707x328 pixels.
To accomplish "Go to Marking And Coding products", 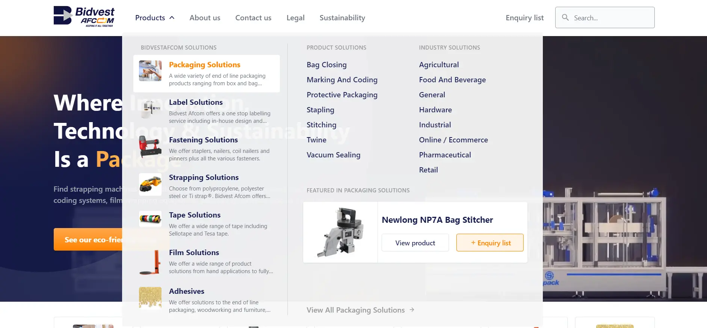I will click(342, 80).
